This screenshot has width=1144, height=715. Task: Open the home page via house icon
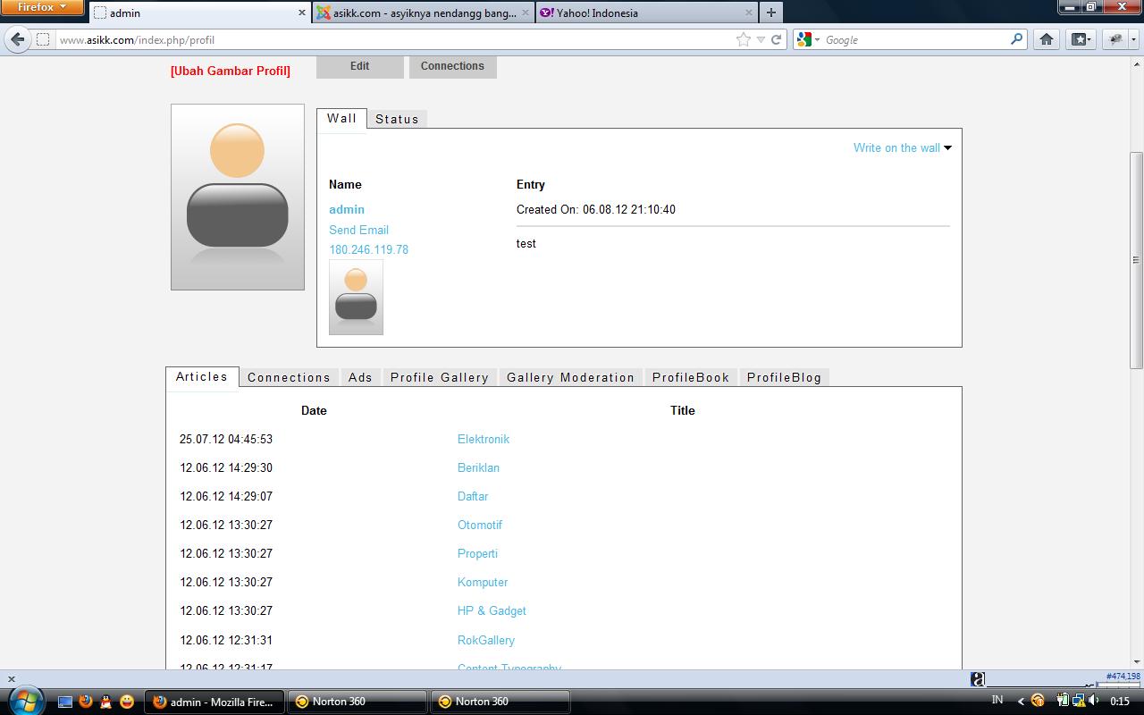point(1047,39)
